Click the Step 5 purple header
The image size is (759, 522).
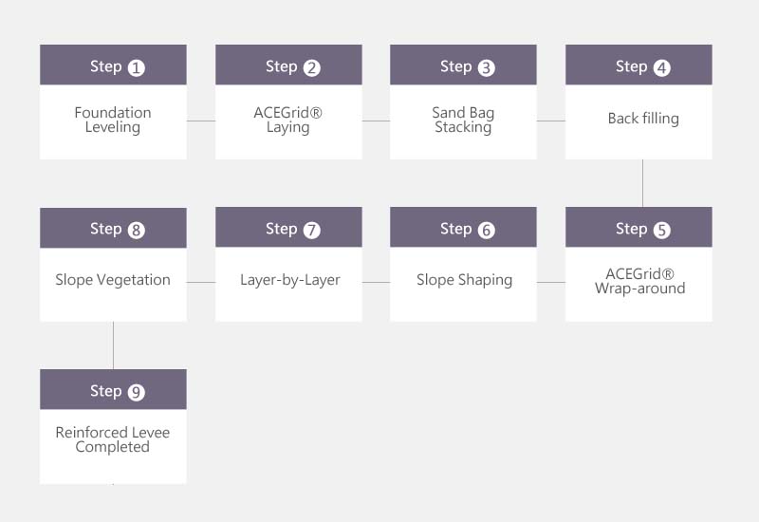[x=639, y=227]
